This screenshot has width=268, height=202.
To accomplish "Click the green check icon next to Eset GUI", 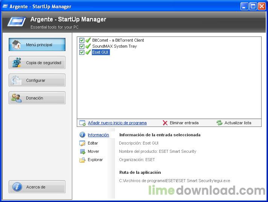I will [88, 52].
